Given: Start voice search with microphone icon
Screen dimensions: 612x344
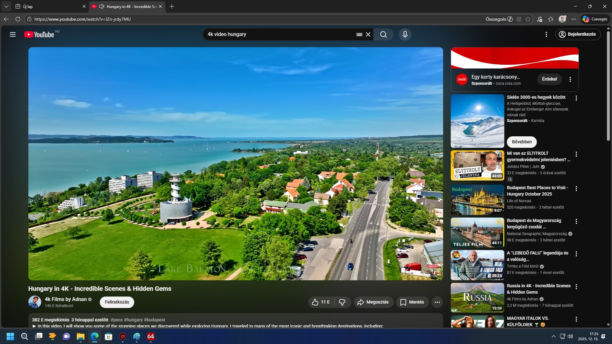Looking at the screenshot, I should 405,34.
